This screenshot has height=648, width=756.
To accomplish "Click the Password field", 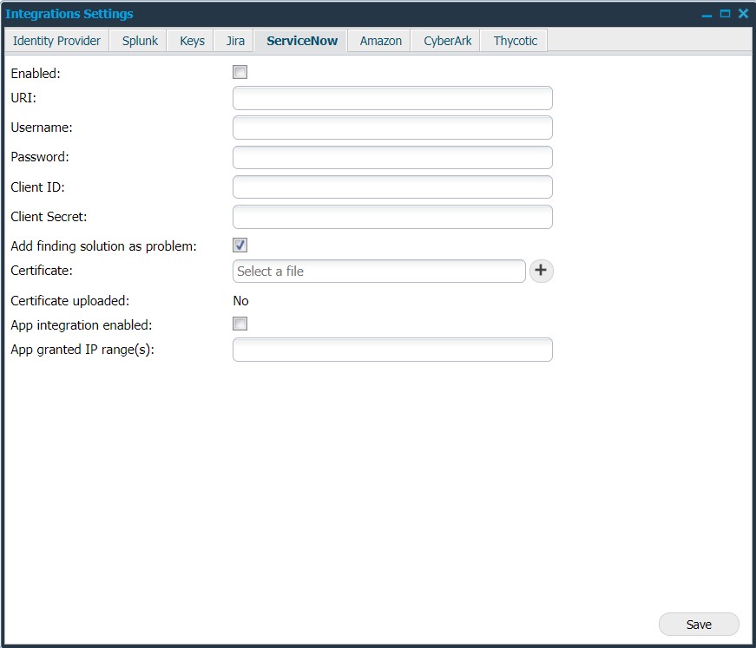I will point(391,157).
